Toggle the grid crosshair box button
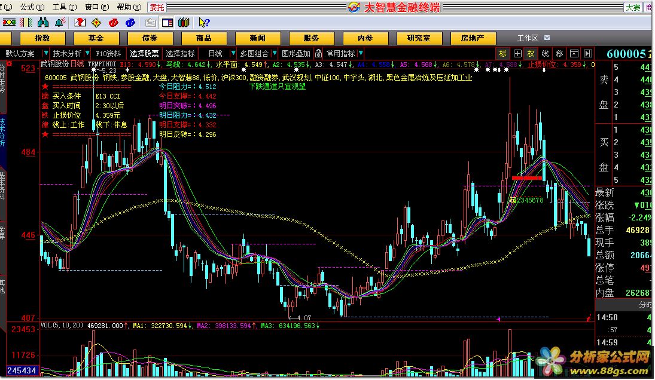This screenshot has width=655, height=380. pyautogui.click(x=517, y=53)
